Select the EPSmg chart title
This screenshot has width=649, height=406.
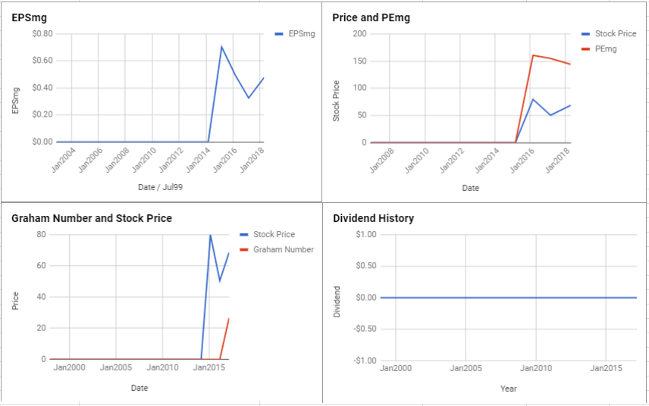tap(29, 17)
